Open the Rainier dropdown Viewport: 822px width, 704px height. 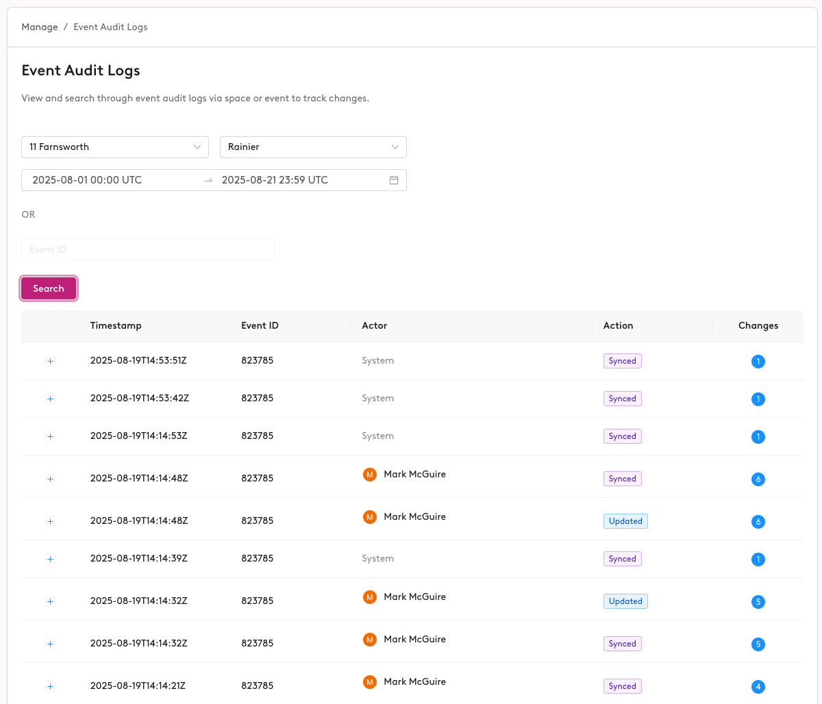click(x=313, y=147)
